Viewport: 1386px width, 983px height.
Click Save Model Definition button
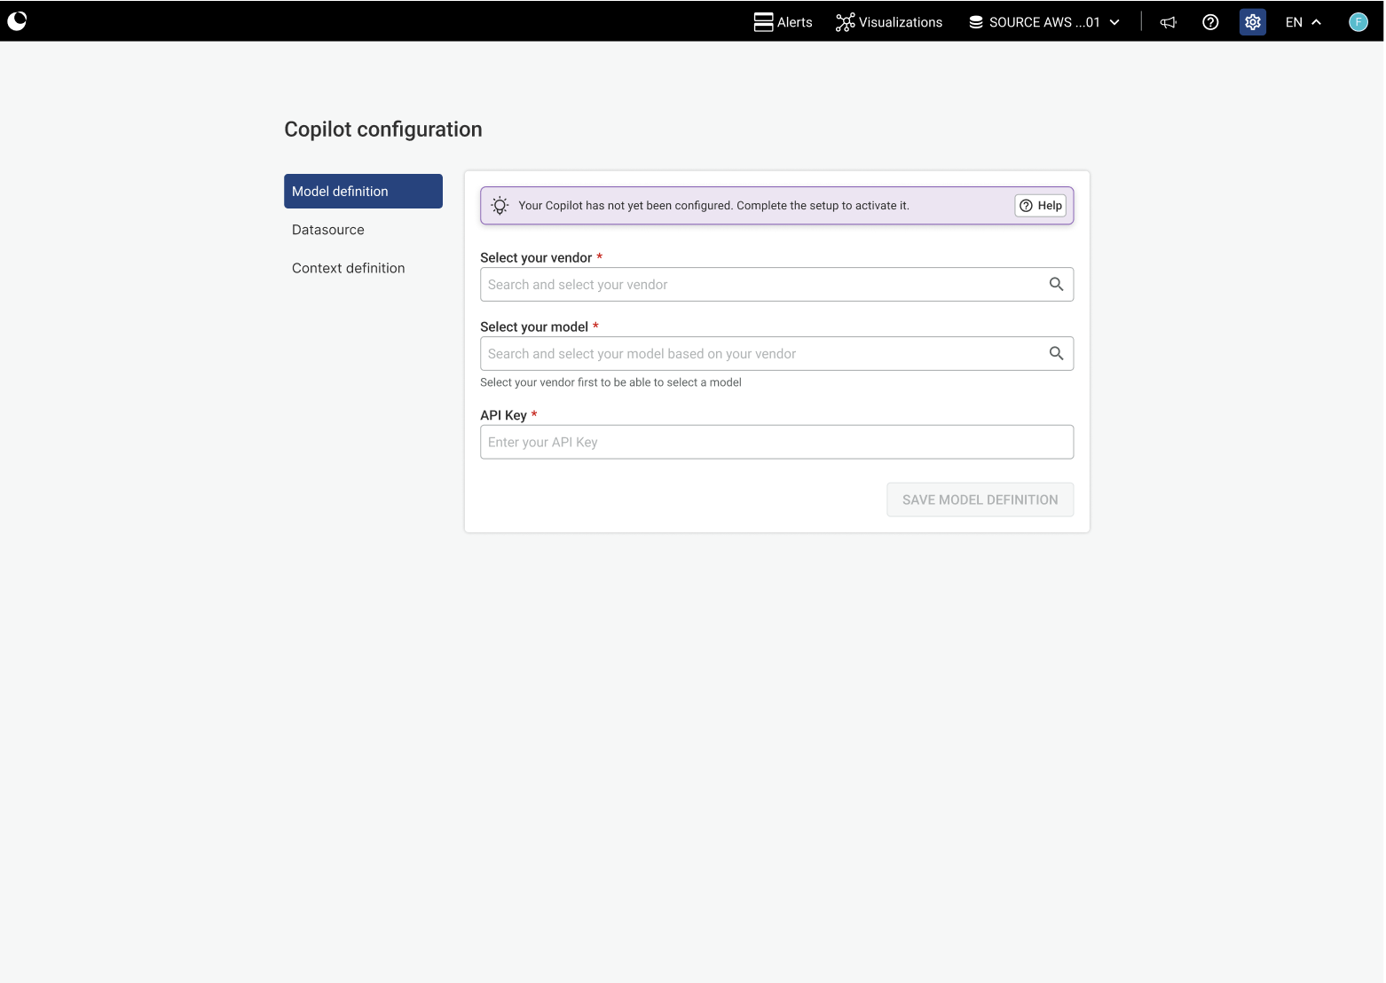(980, 499)
